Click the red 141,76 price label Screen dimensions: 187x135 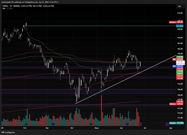[x=180, y=101]
